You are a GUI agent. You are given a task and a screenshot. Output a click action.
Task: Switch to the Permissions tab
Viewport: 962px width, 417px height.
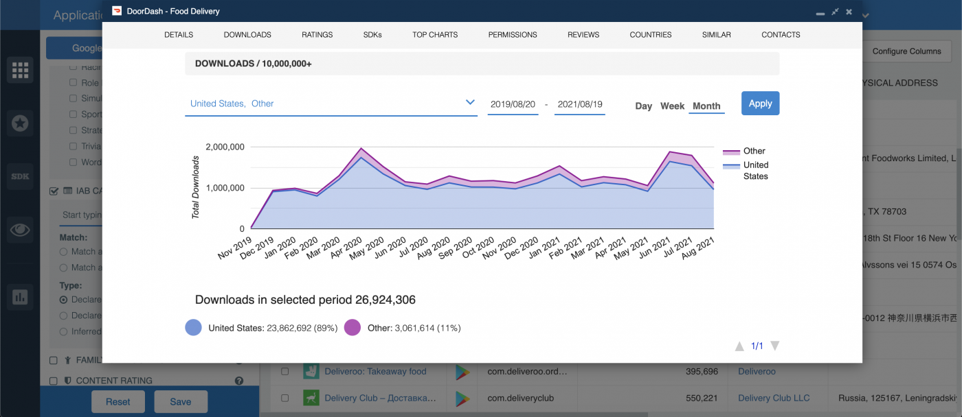513,34
